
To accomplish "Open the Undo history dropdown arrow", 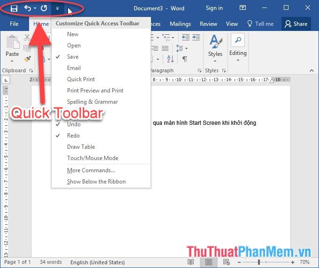I will coord(35,8).
